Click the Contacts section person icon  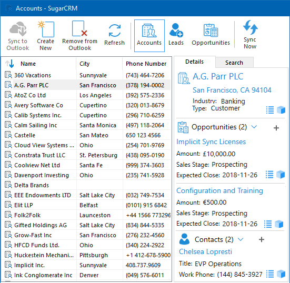(x=184, y=239)
